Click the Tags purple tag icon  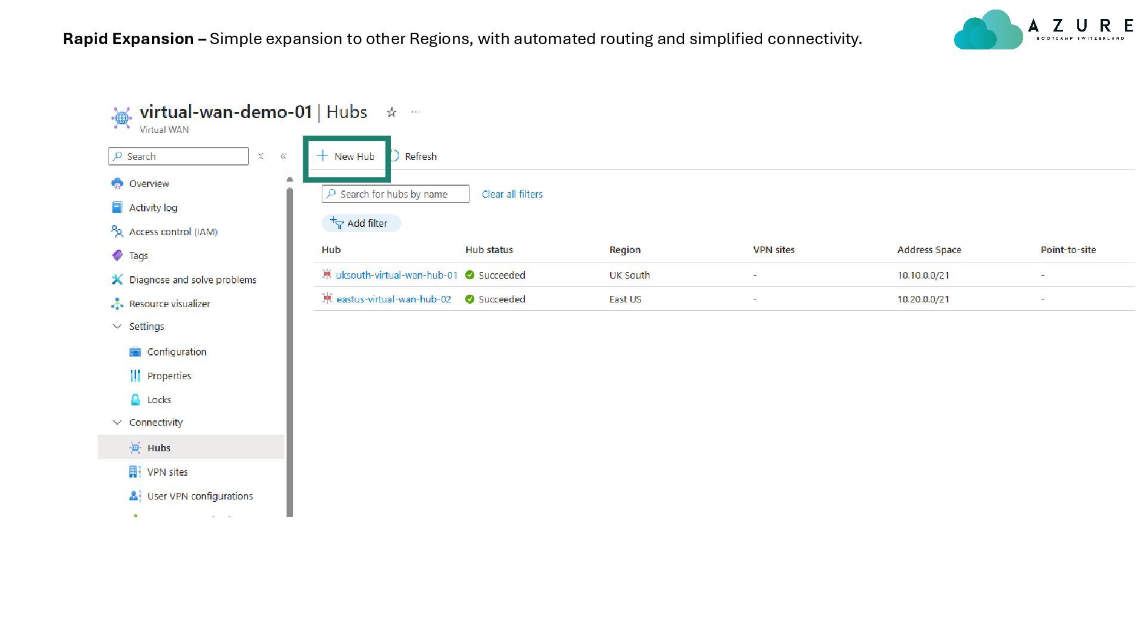117,255
